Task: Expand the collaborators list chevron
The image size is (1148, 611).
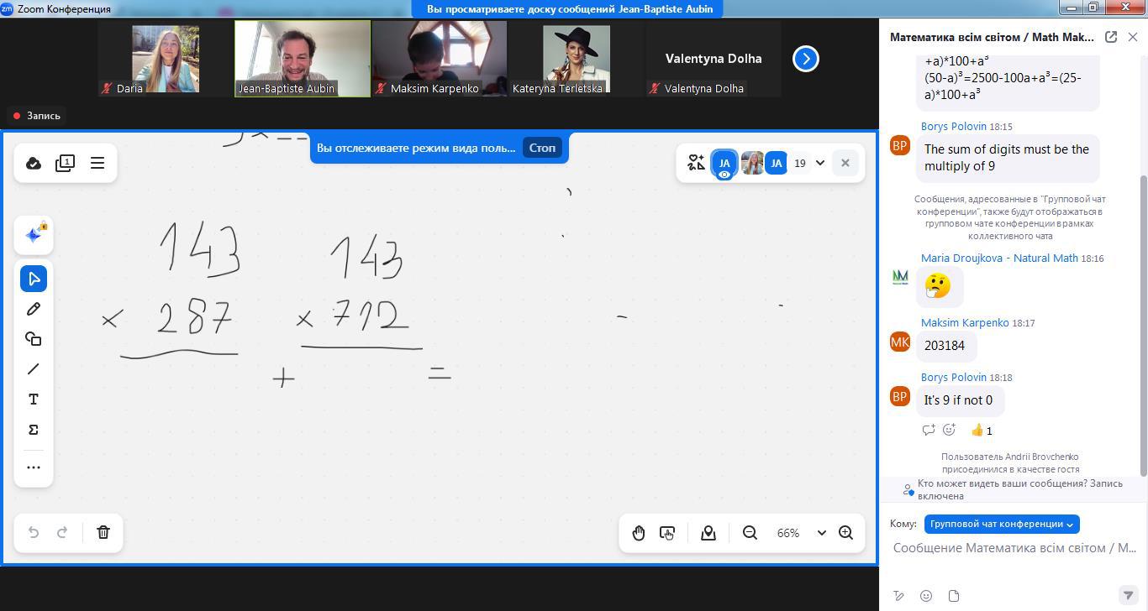Action: [x=820, y=163]
